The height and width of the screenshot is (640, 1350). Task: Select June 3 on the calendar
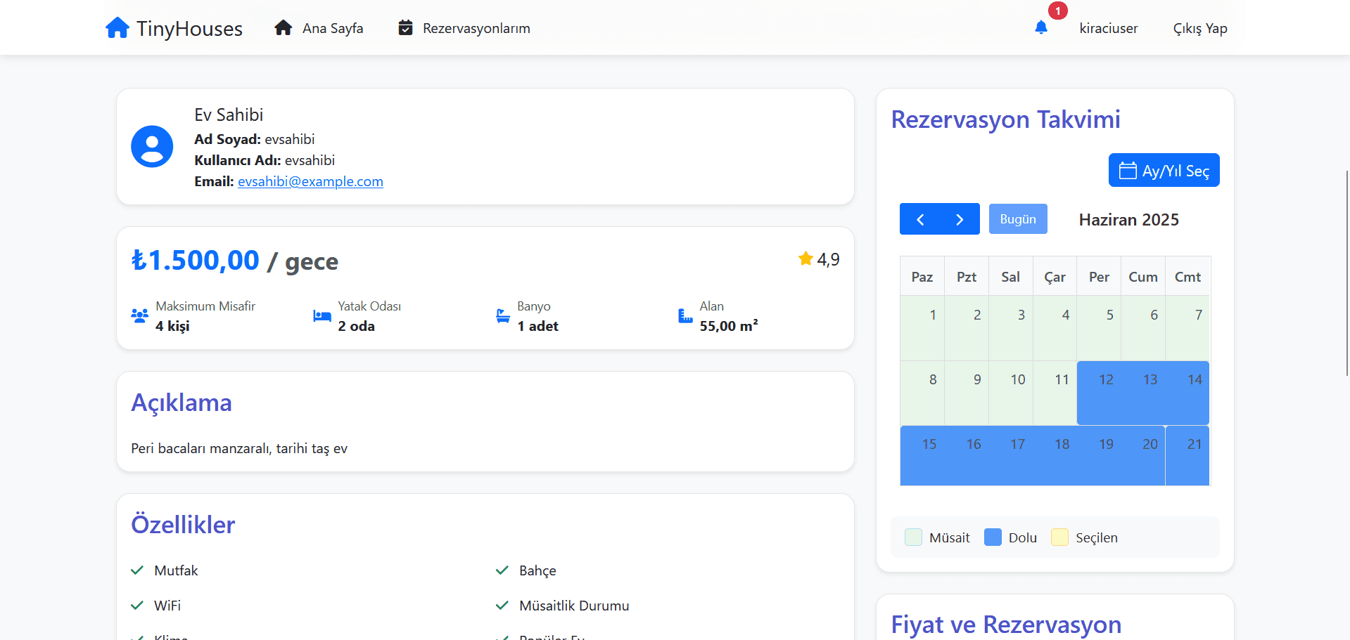pos(1011,328)
